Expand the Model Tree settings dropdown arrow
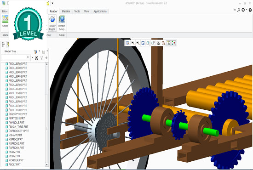 (x=40, y=51)
